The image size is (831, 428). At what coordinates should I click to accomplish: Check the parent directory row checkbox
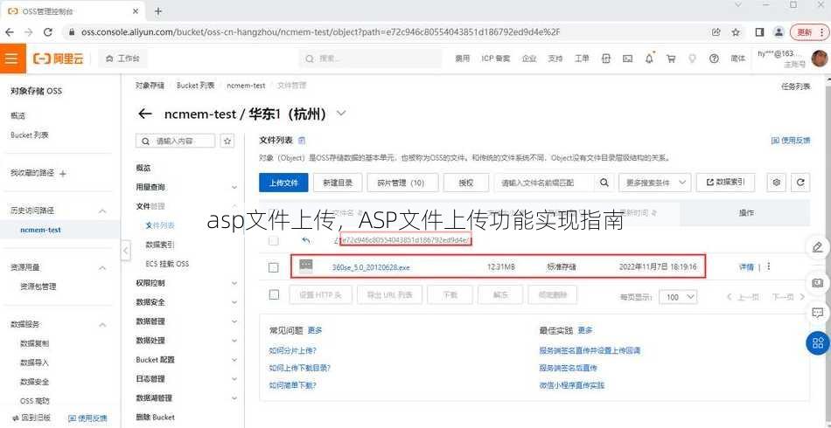(x=274, y=241)
